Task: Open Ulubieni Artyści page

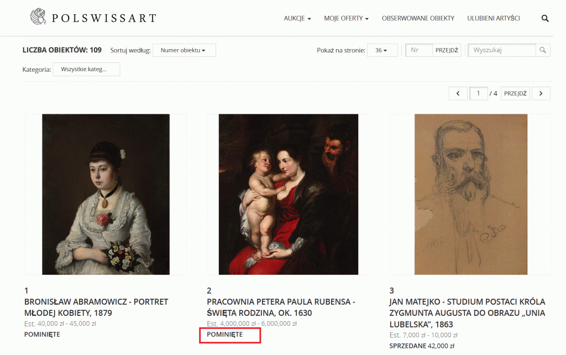Action: 494,18
